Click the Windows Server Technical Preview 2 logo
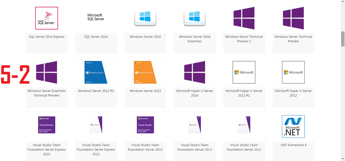Viewport: 345px width, 161px height. point(244,18)
